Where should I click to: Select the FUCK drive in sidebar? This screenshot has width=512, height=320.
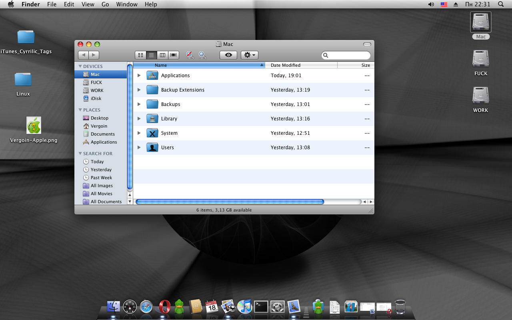click(x=101, y=82)
